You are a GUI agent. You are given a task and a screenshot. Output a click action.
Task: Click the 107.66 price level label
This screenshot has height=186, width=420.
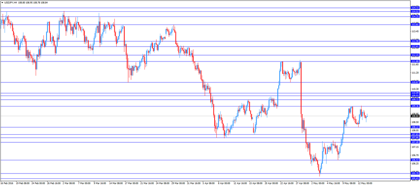click(x=415, y=138)
